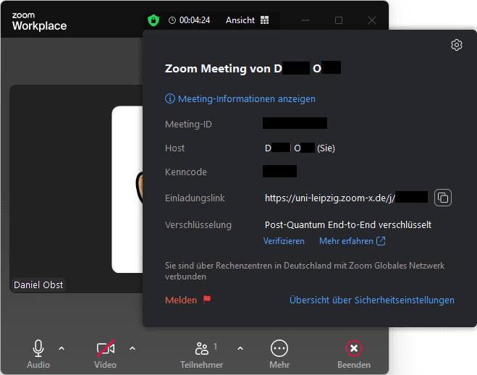Click the Rechenzentren in Deutschland notice
477x375 pixels.
coord(305,271)
